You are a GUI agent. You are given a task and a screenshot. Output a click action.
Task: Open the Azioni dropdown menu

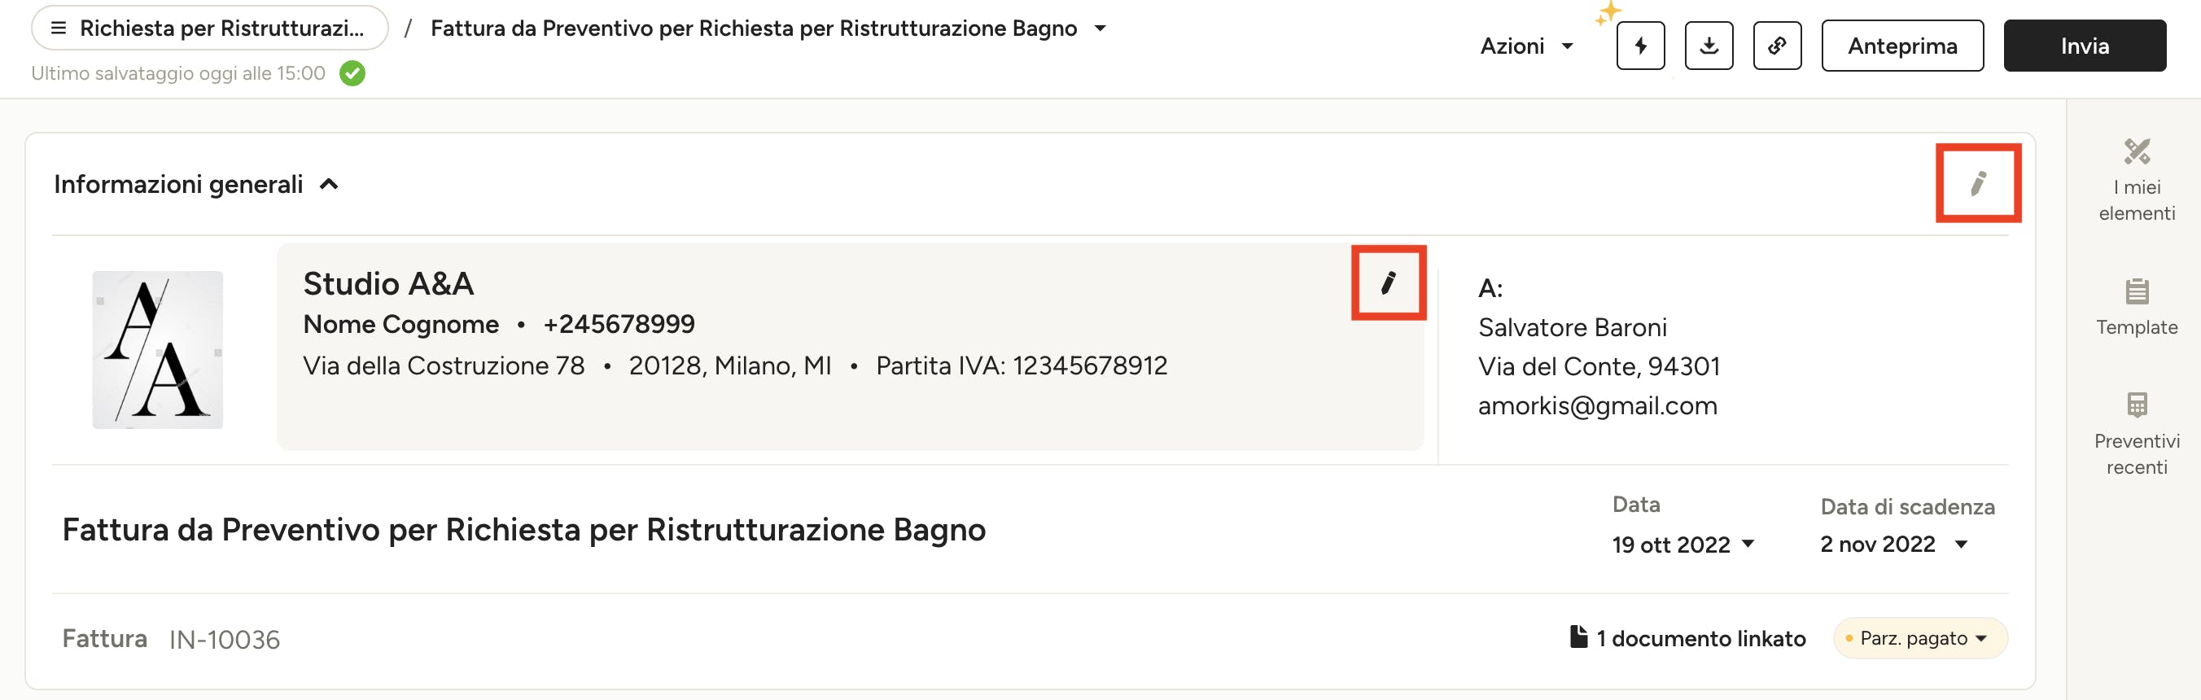tap(1527, 46)
